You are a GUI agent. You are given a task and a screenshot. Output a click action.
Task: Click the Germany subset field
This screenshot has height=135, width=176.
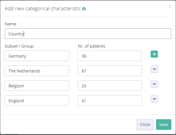click(37, 56)
